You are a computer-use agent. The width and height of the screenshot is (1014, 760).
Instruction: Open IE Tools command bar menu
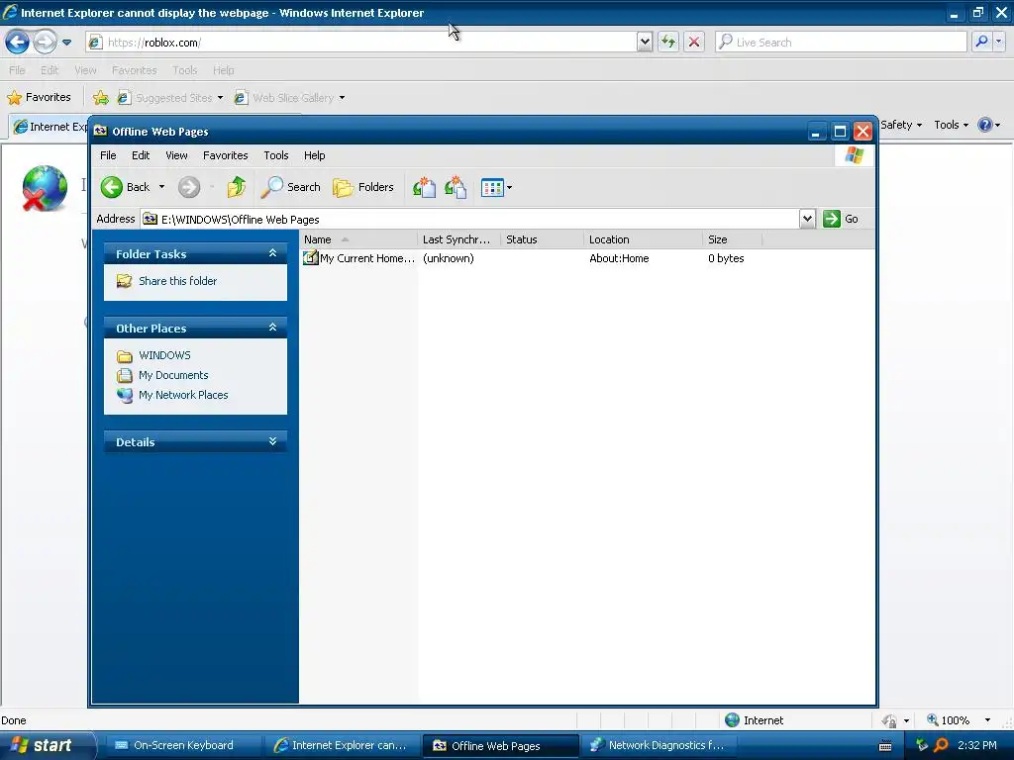coord(951,125)
